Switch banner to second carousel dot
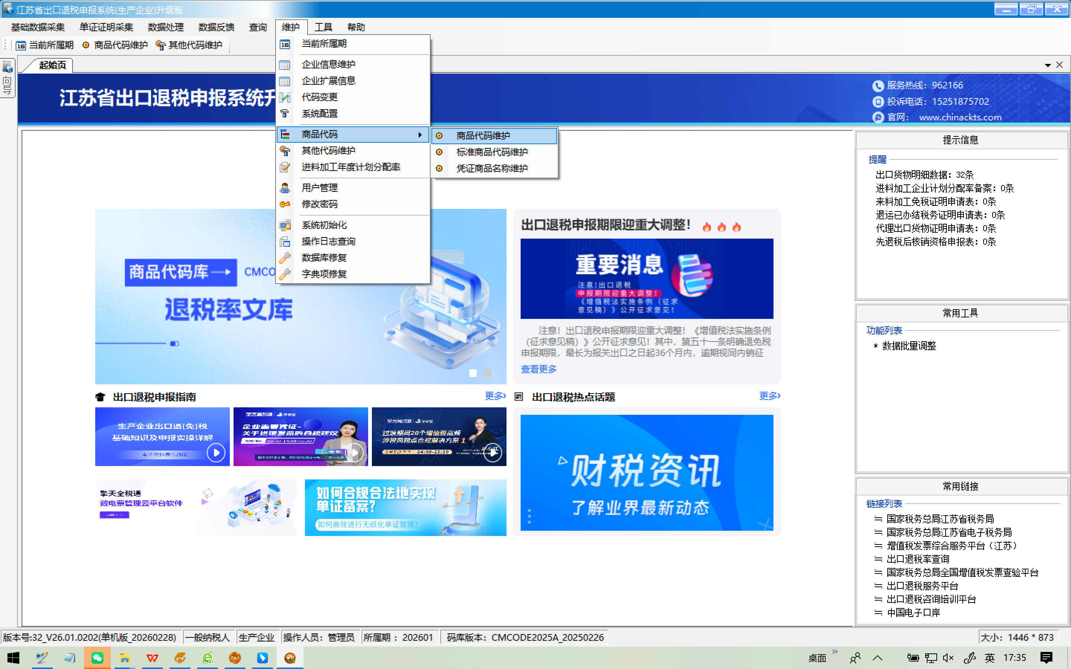1071x669 pixels. pos(488,373)
